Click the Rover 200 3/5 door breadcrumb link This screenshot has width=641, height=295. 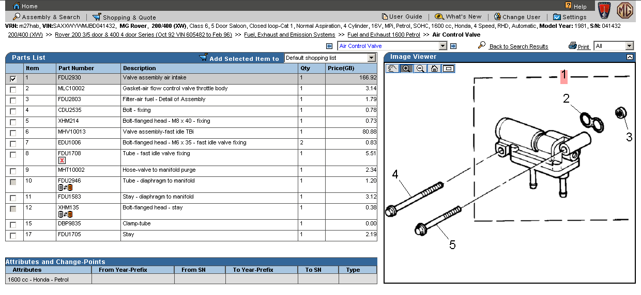(x=143, y=35)
